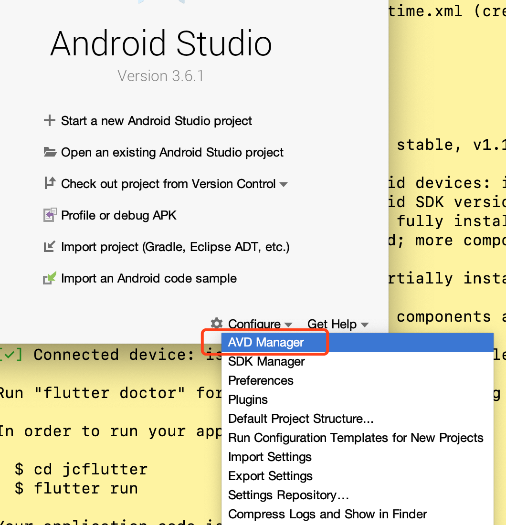Click 'Connected device' line in terminal
The width and height of the screenshot is (506, 525).
[x=111, y=355]
